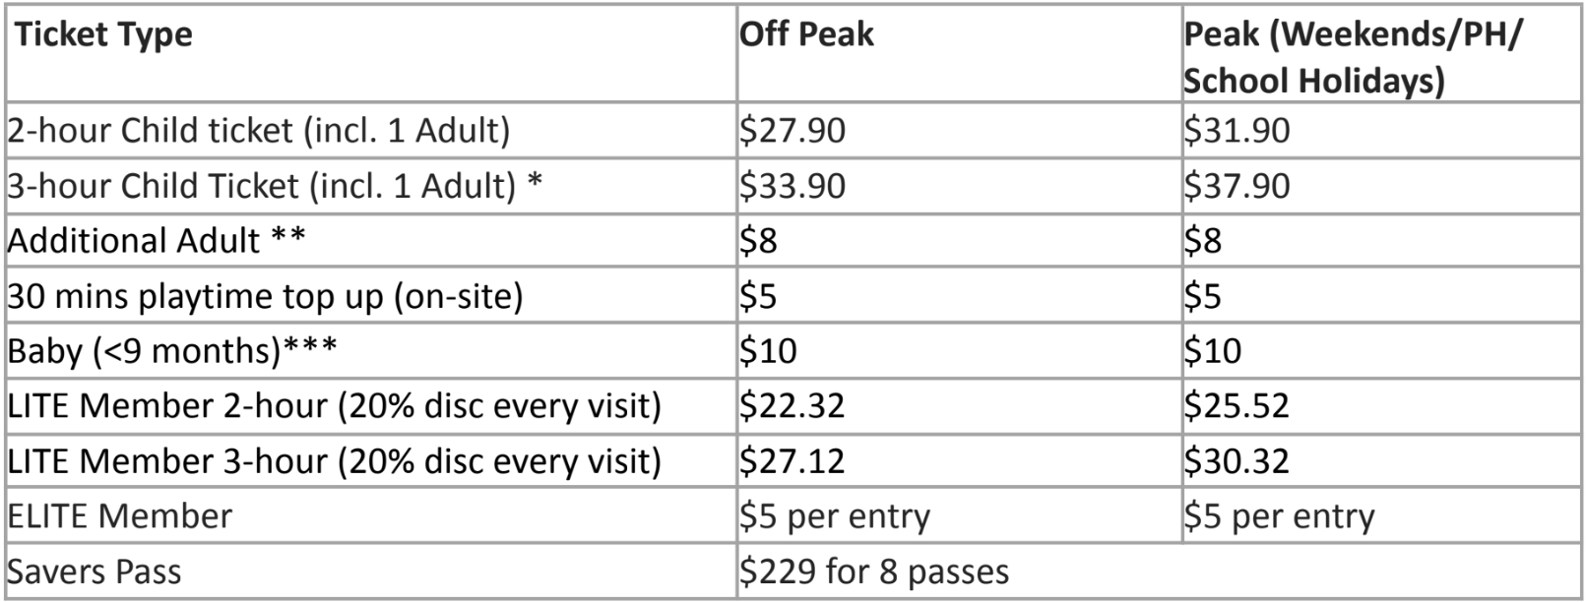
Task: Click the $27.90 off peak price
Action: [x=793, y=131]
